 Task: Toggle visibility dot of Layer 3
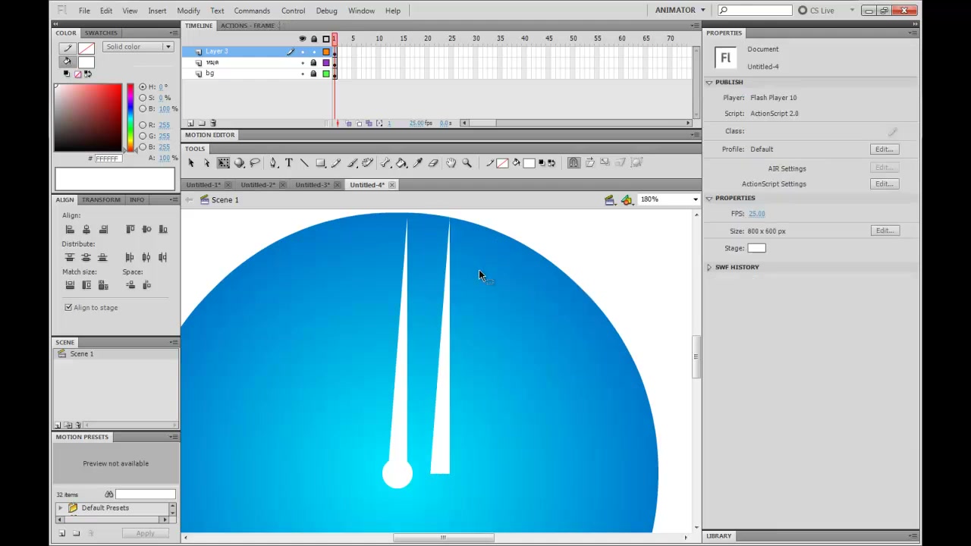pyautogui.click(x=303, y=52)
